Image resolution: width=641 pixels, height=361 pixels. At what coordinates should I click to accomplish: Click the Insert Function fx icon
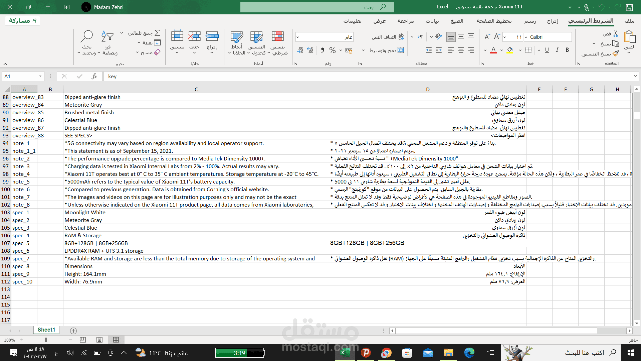[x=94, y=76]
